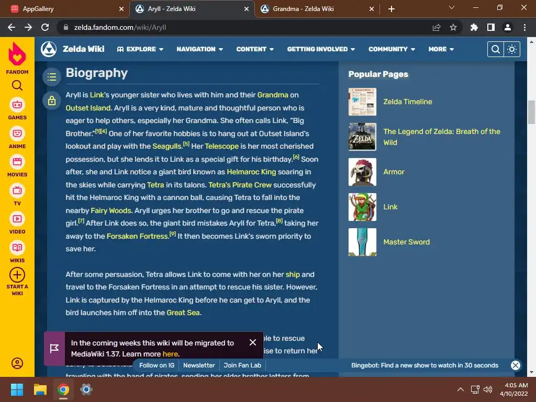The image size is (536, 402).
Task: Click the 'here' link in migration notice
Action: tap(170, 354)
